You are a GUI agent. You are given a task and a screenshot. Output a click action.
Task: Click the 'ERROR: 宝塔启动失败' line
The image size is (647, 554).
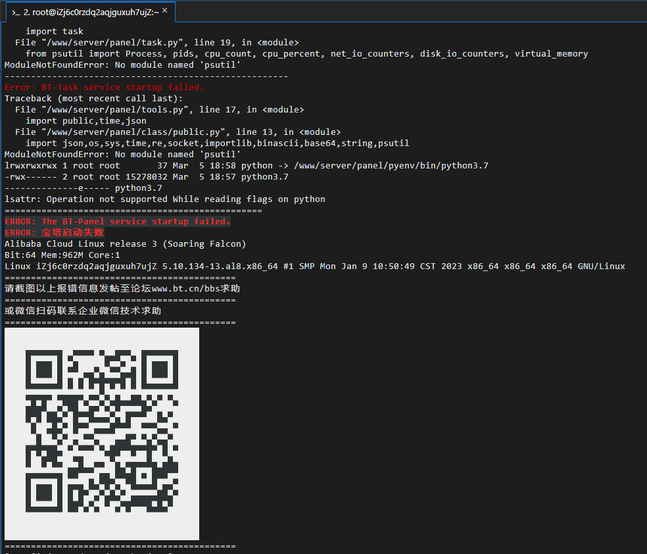(x=54, y=232)
